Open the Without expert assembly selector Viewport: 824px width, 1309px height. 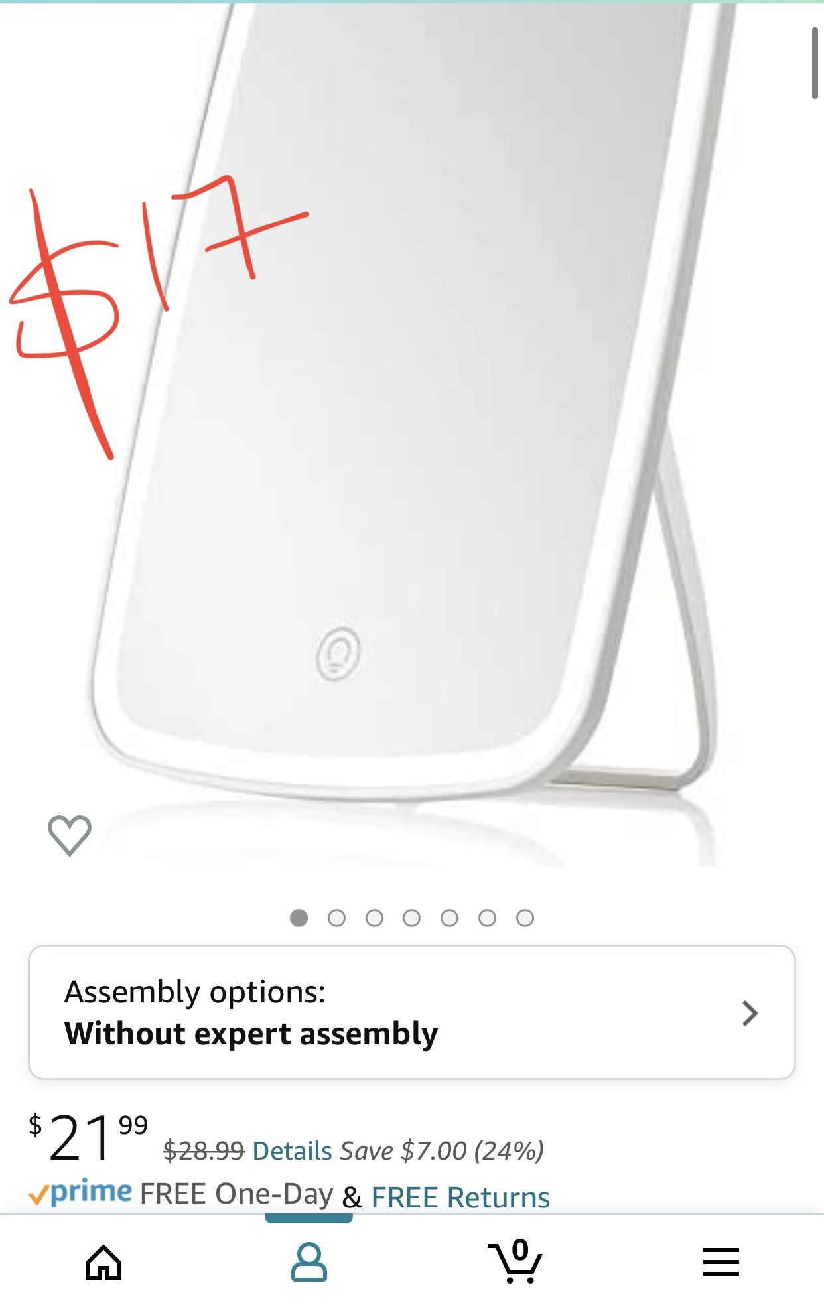tap(412, 1012)
